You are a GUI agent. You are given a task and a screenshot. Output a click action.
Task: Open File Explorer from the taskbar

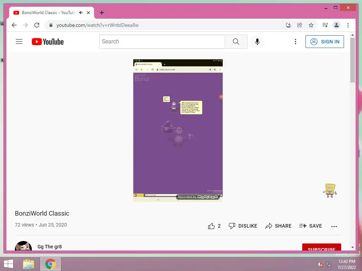click(x=29, y=264)
